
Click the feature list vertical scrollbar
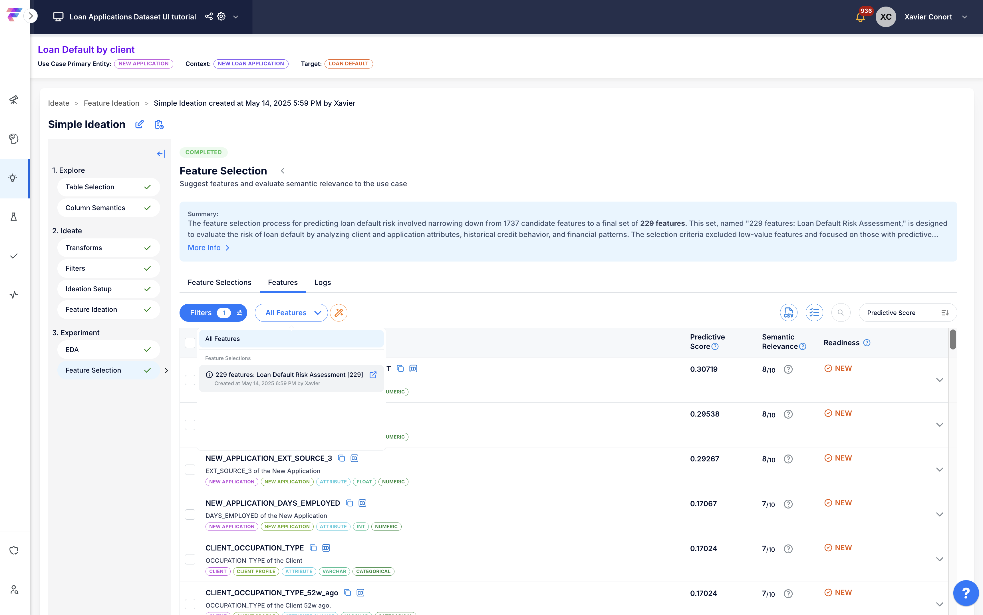952,339
